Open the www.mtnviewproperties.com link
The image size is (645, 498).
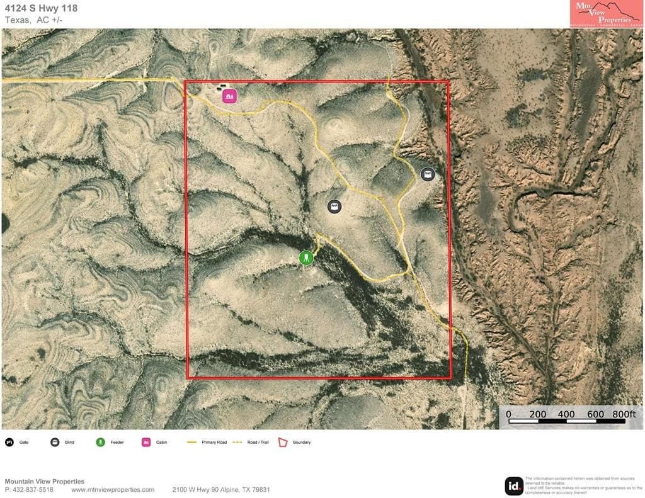coord(113,489)
